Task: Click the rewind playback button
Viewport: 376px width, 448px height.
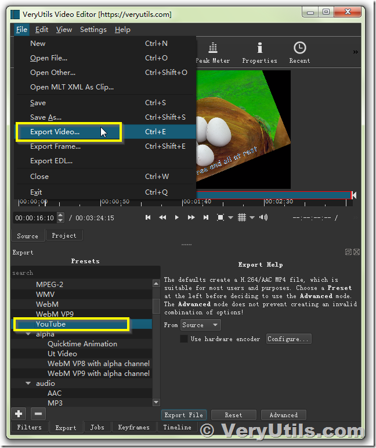Action: [x=162, y=217]
